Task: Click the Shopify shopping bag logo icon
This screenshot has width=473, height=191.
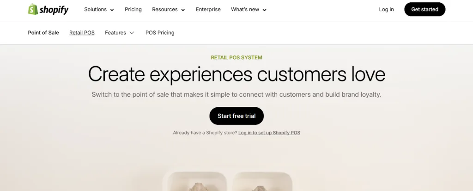Action: click(33, 9)
